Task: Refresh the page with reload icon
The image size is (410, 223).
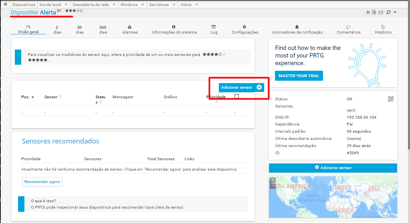Action: pyautogui.click(x=388, y=12)
